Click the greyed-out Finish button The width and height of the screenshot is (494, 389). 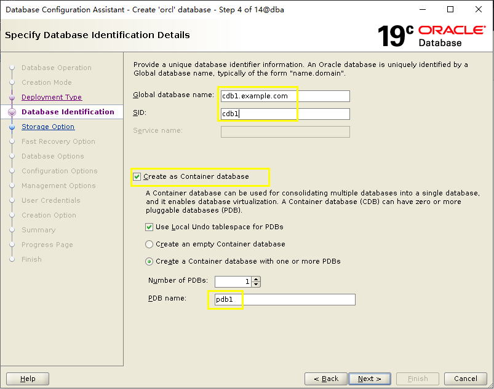click(x=418, y=379)
